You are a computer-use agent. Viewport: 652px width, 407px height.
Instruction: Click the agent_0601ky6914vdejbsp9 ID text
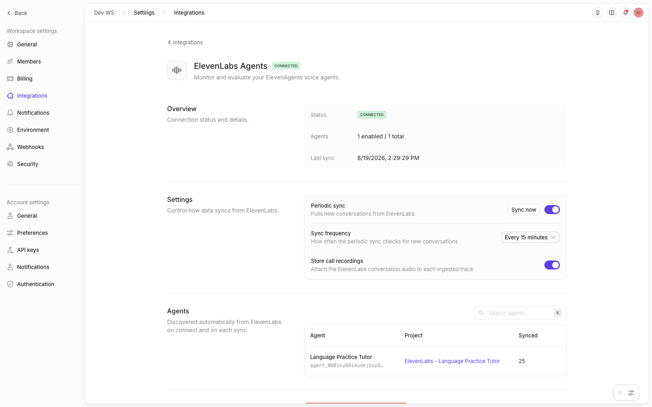pyautogui.click(x=347, y=365)
